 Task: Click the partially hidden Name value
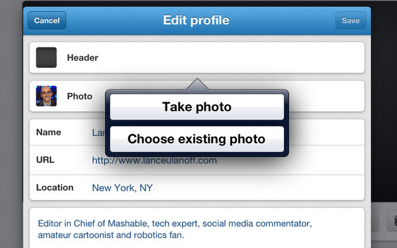coord(98,133)
